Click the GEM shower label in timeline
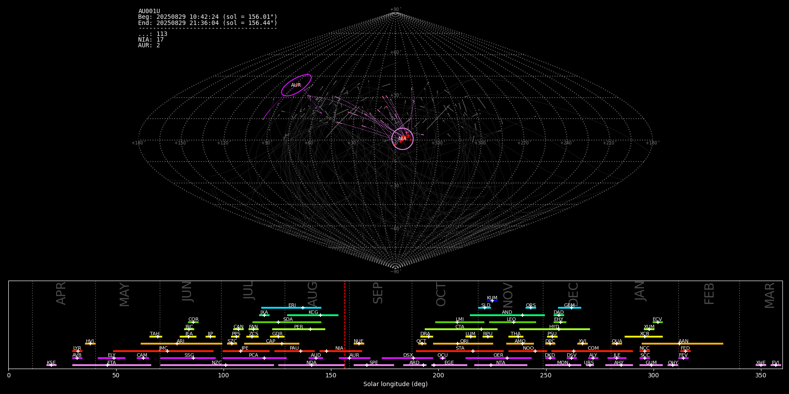This screenshot has width=789, height=394. click(x=569, y=306)
